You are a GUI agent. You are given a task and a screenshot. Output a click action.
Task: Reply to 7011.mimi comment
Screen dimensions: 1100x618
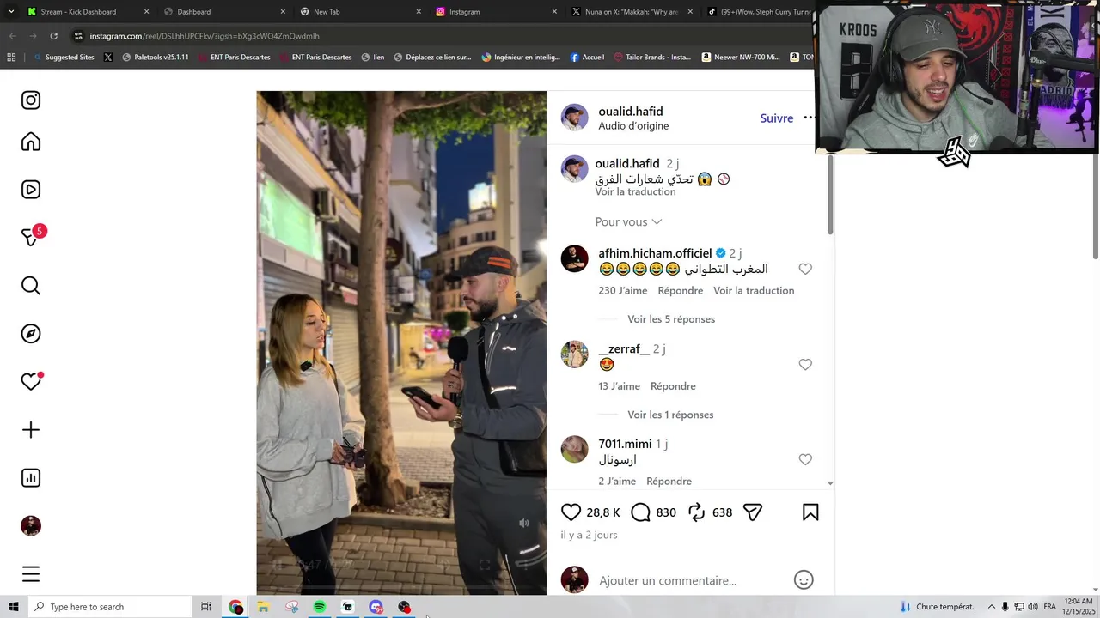tap(669, 482)
